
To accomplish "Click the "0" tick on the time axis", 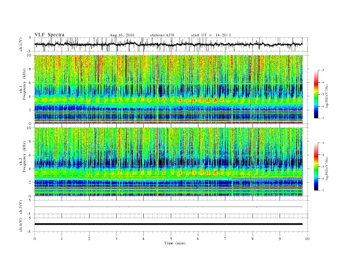I will 35,239.
